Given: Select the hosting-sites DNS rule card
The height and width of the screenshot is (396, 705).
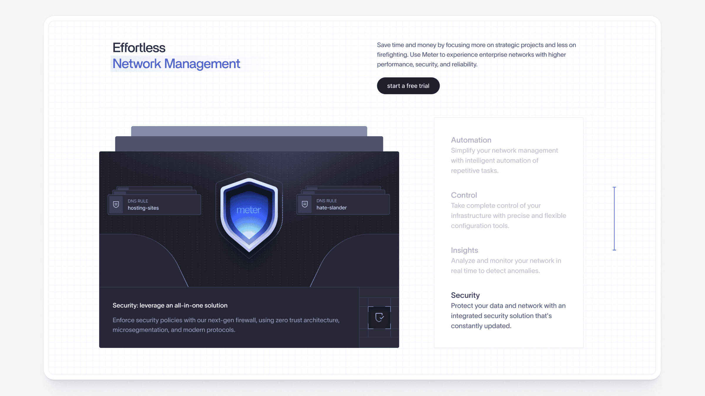Looking at the screenshot, I should pos(154,204).
